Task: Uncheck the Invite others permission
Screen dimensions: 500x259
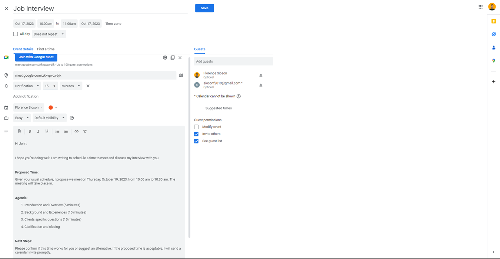Action: pos(196,134)
